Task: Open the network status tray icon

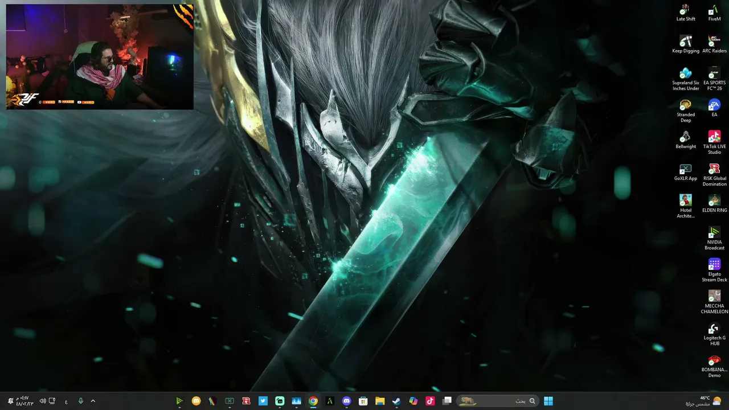Action: (52, 401)
